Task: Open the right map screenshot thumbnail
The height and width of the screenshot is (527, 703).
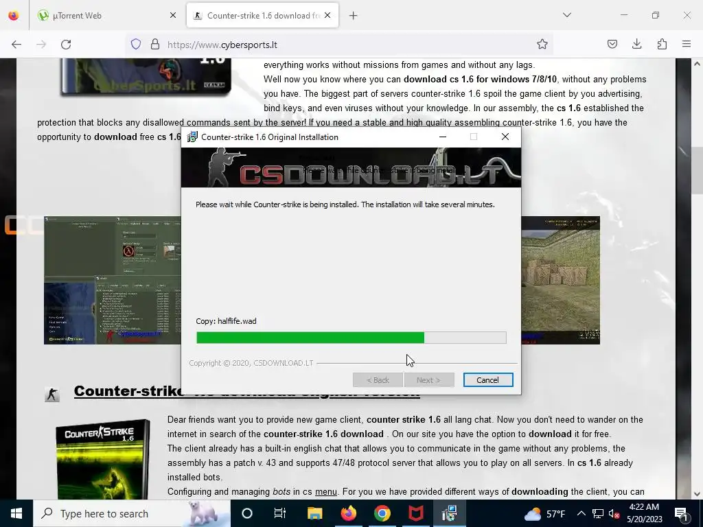Action: coord(560,280)
